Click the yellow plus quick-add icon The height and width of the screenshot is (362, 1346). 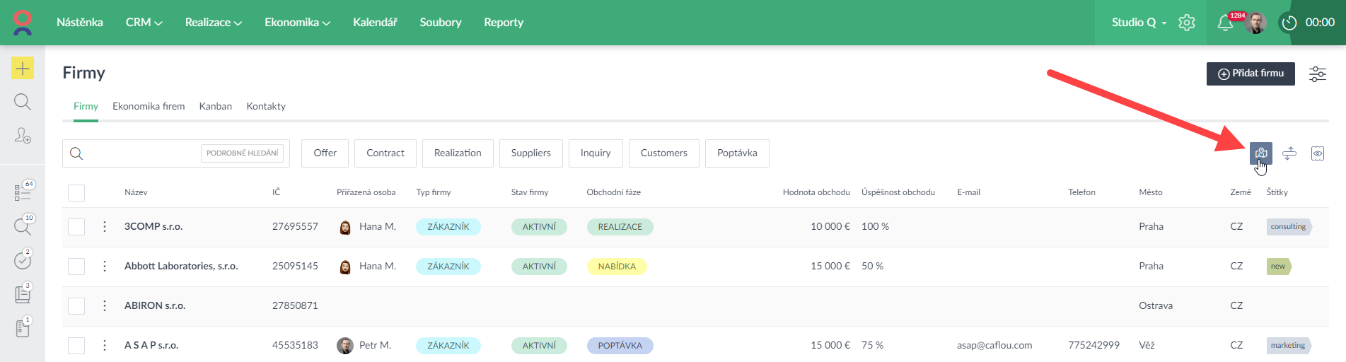[23, 68]
